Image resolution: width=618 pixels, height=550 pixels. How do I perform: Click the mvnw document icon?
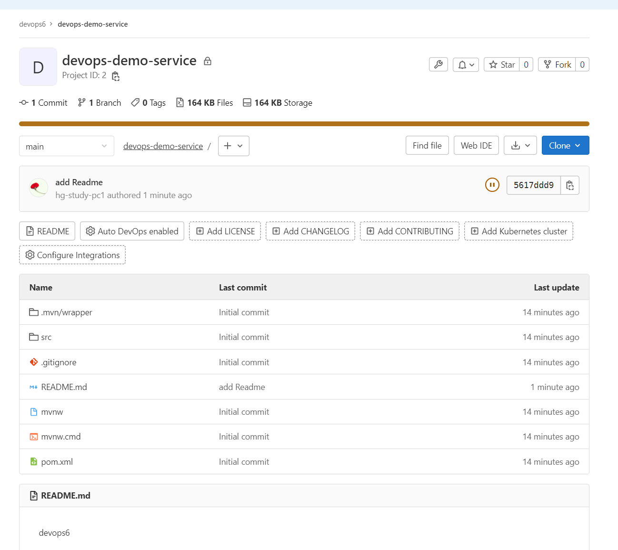(34, 412)
